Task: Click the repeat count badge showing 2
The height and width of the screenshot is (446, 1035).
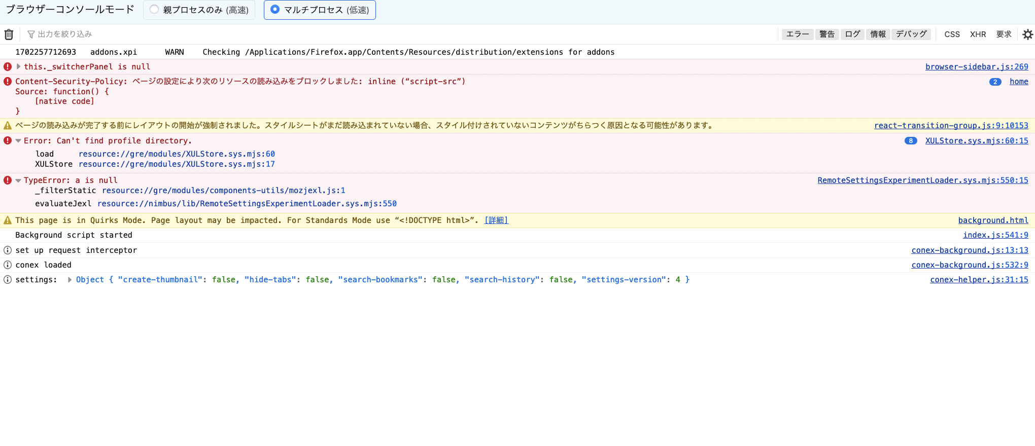Action: pyautogui.click(x=995, y=82)
